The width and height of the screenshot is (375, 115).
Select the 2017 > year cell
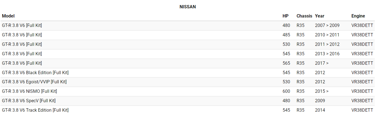point(322,63)
